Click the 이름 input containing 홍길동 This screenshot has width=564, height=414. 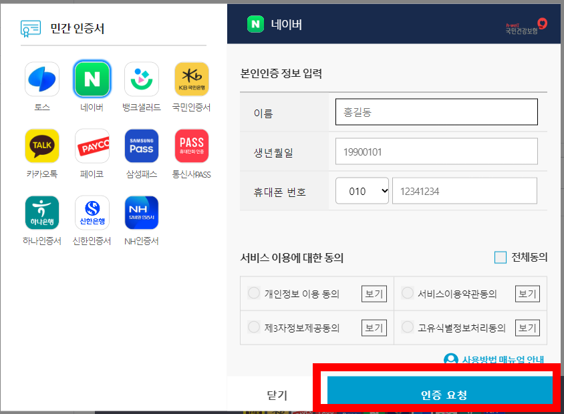coord(436,112)
